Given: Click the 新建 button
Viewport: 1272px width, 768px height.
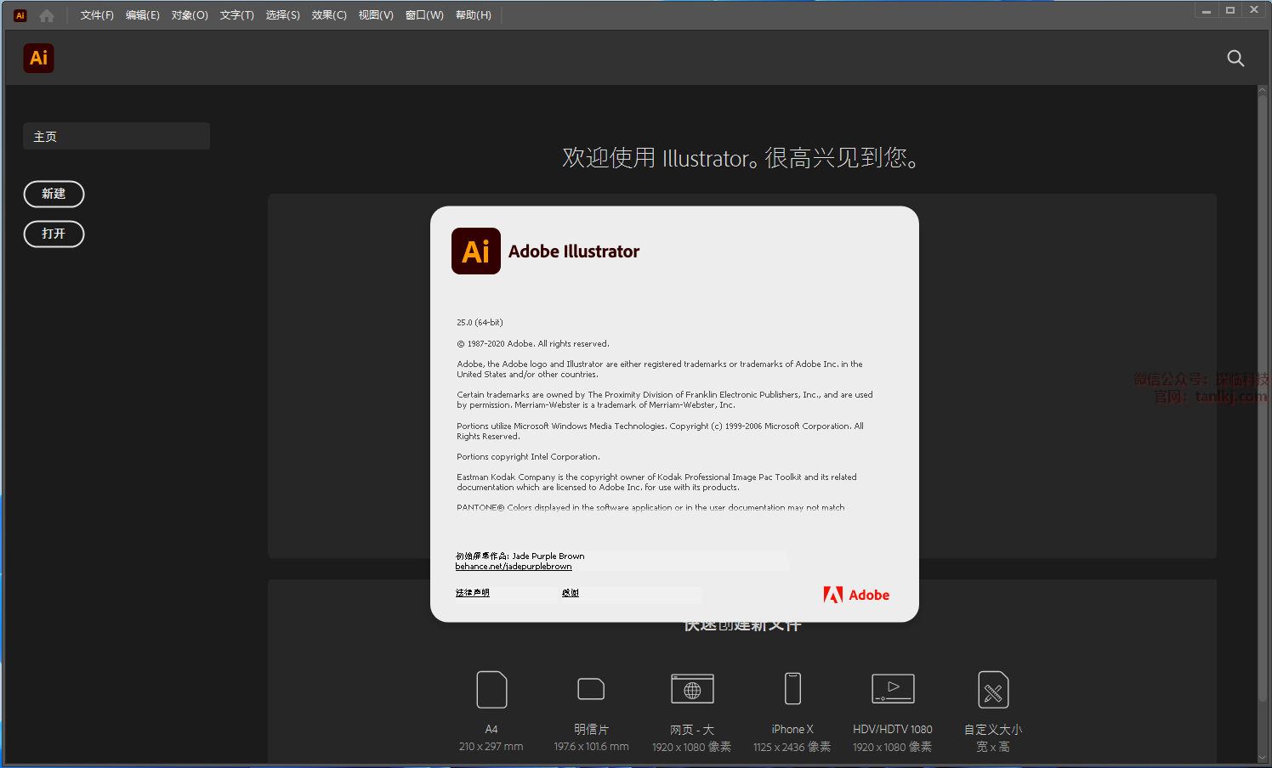Looking at the screenshot, I should click(x=54, y=194).
